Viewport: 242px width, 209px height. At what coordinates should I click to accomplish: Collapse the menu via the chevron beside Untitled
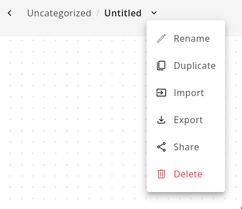click(x=154, y=13)
